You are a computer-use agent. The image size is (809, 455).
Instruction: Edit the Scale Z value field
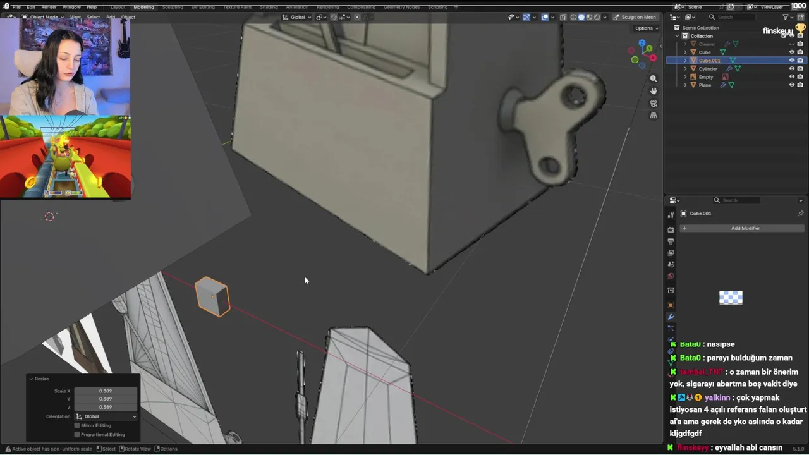106,407
